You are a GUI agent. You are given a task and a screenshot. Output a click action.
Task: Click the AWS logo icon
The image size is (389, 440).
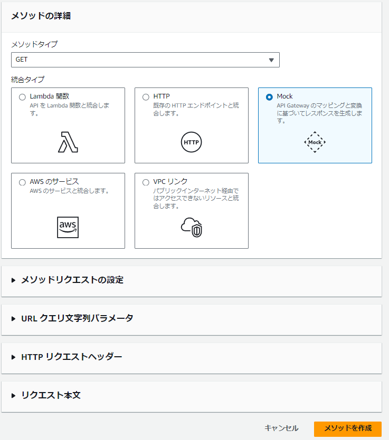68,227
